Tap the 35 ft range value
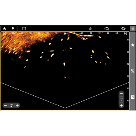The height and width of the screenshot is (136, 136). click(121, 99)
